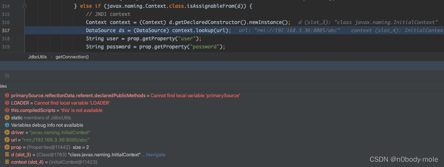Click error icon beside LOADER watch
Screen dimensions: 444x167
tap(7, 103)
